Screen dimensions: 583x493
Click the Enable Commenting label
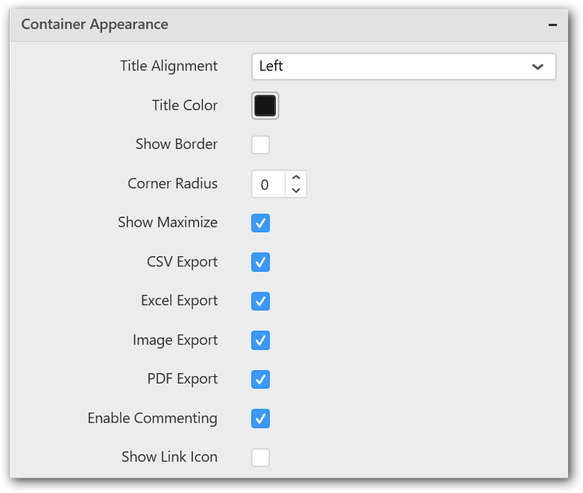tap(152, 419)
